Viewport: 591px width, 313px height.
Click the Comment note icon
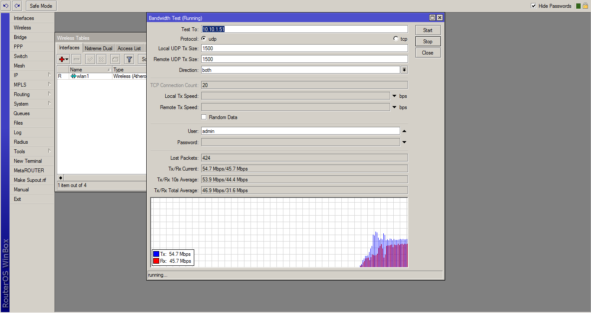coord(115,59)
